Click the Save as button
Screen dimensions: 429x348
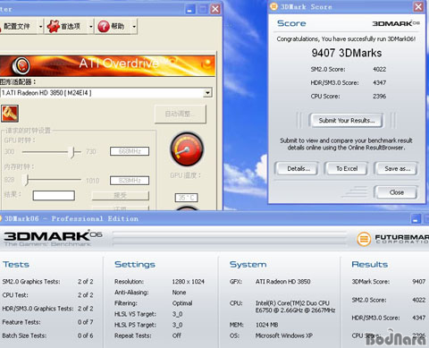tap(397, 169)
